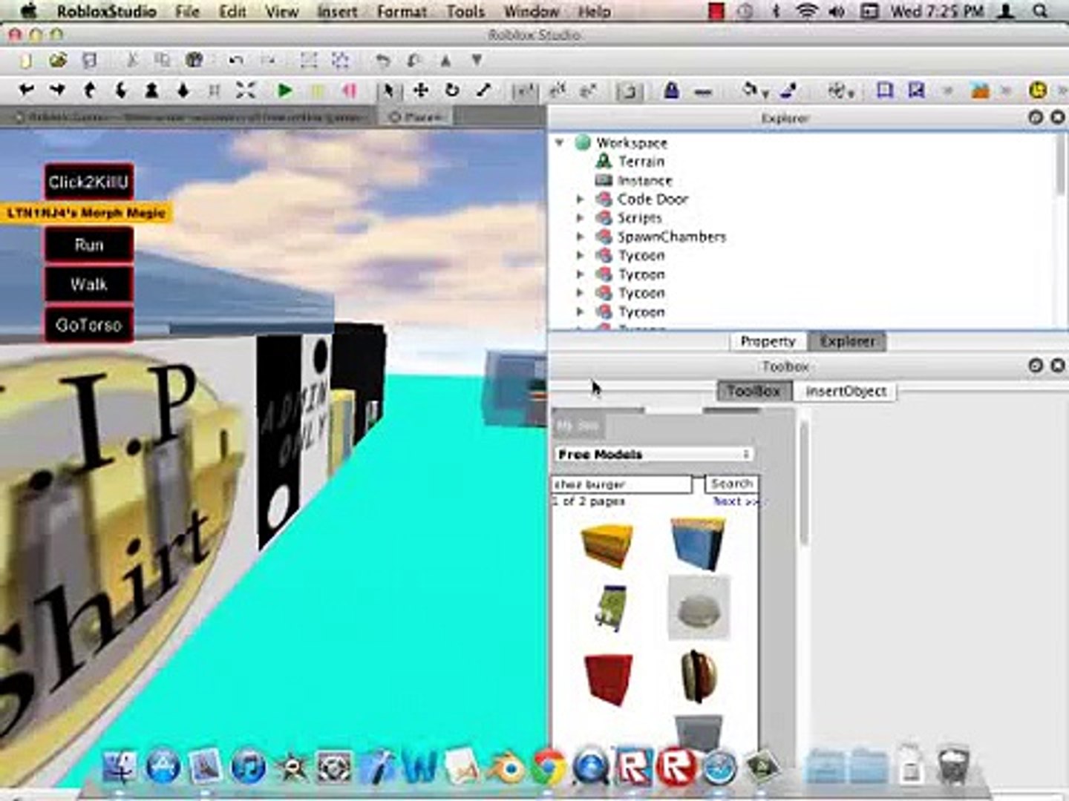1069x801 pixels.
Task: Expand the Scripts model node
Action: [x=580, y=217]
